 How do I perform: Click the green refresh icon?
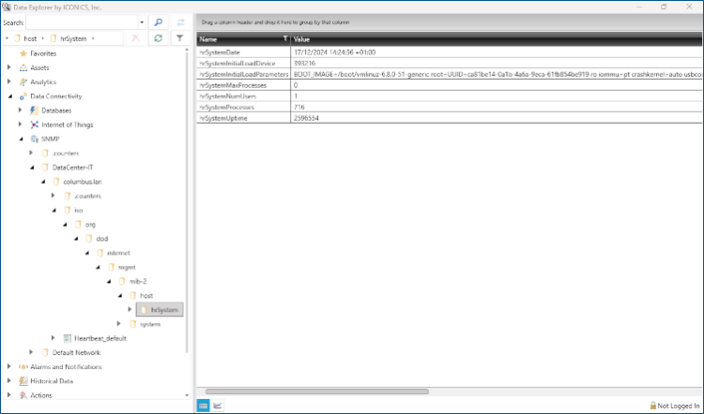tap(158, 38)
